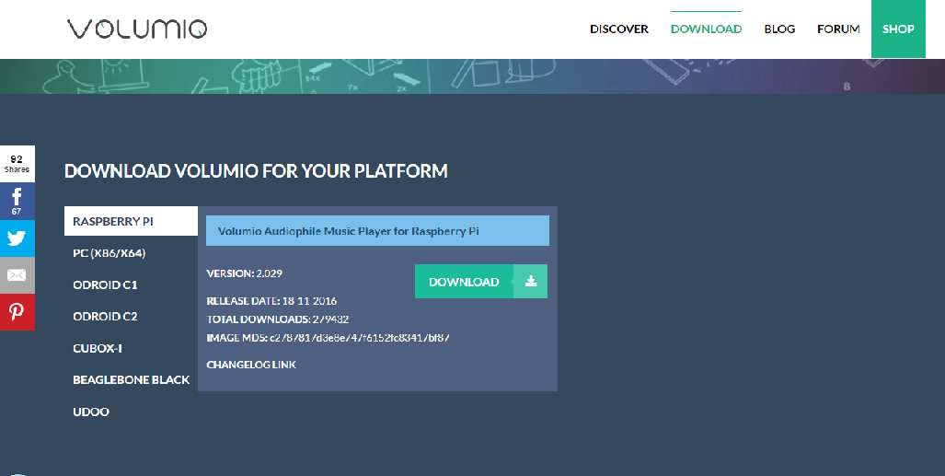Select the Raspberry Pi platform tab

point(131,221)
